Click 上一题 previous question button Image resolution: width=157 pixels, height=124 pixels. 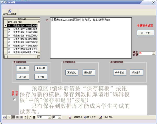pos(23,77)
